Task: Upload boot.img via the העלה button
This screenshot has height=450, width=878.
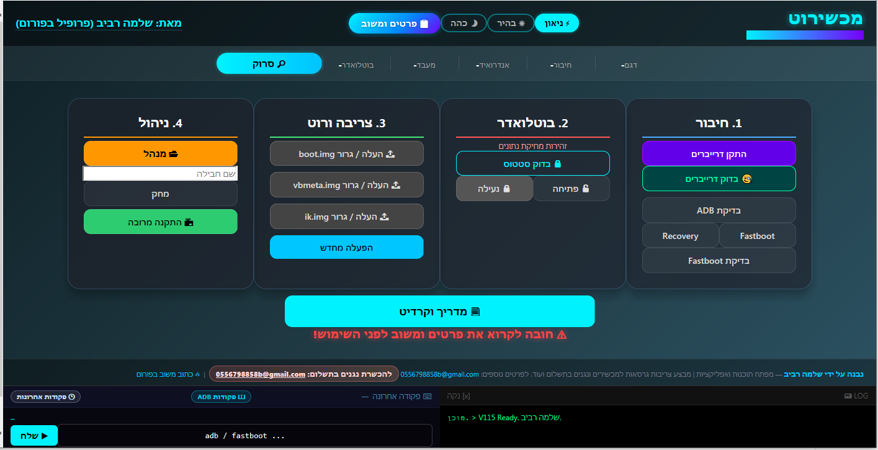Action: 346,154
